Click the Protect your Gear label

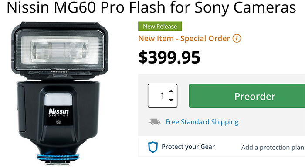point(188,147)
